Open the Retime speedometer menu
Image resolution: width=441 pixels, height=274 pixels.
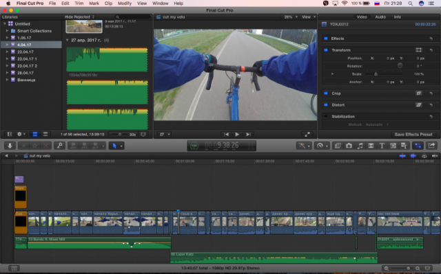[x=322, y=146]
